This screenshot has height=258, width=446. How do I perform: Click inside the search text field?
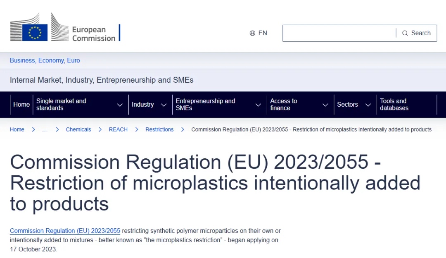[339, 33]
